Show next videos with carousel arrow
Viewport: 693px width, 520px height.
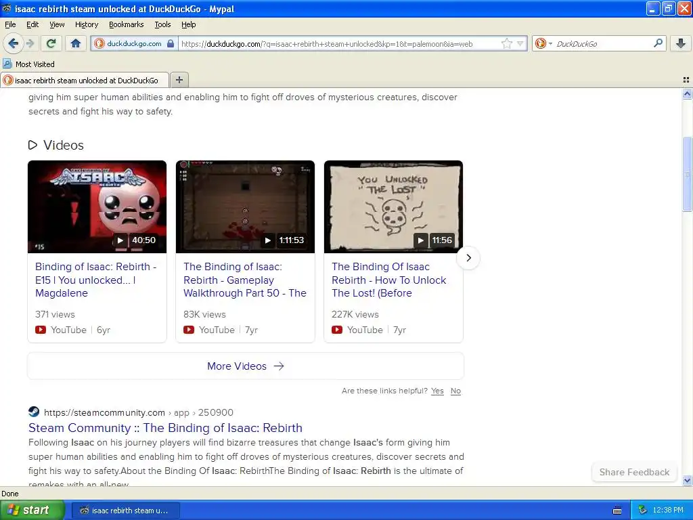point(468,258)
